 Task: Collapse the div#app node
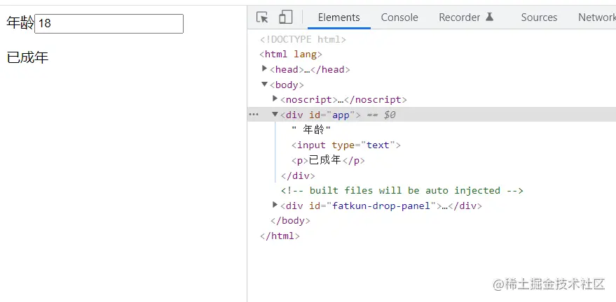point(275,115)
